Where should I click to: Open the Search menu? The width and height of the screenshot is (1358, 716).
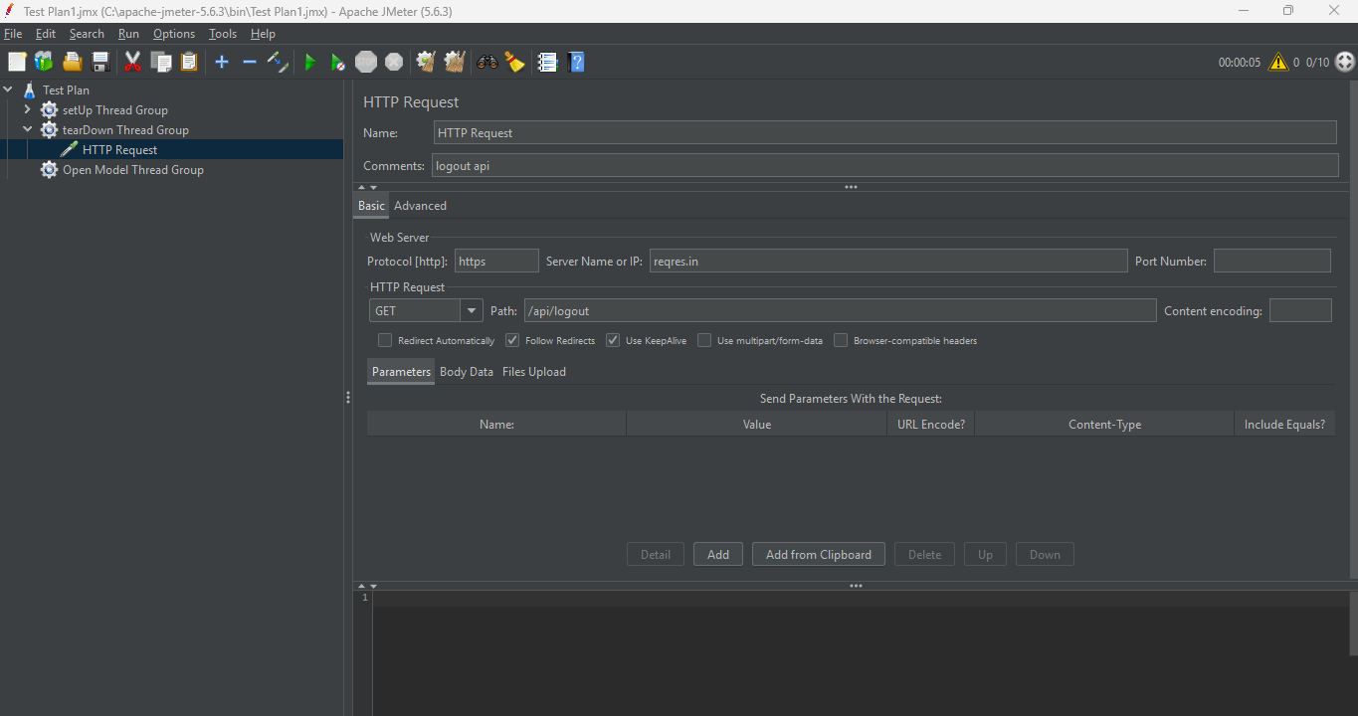tap(87, 34)
